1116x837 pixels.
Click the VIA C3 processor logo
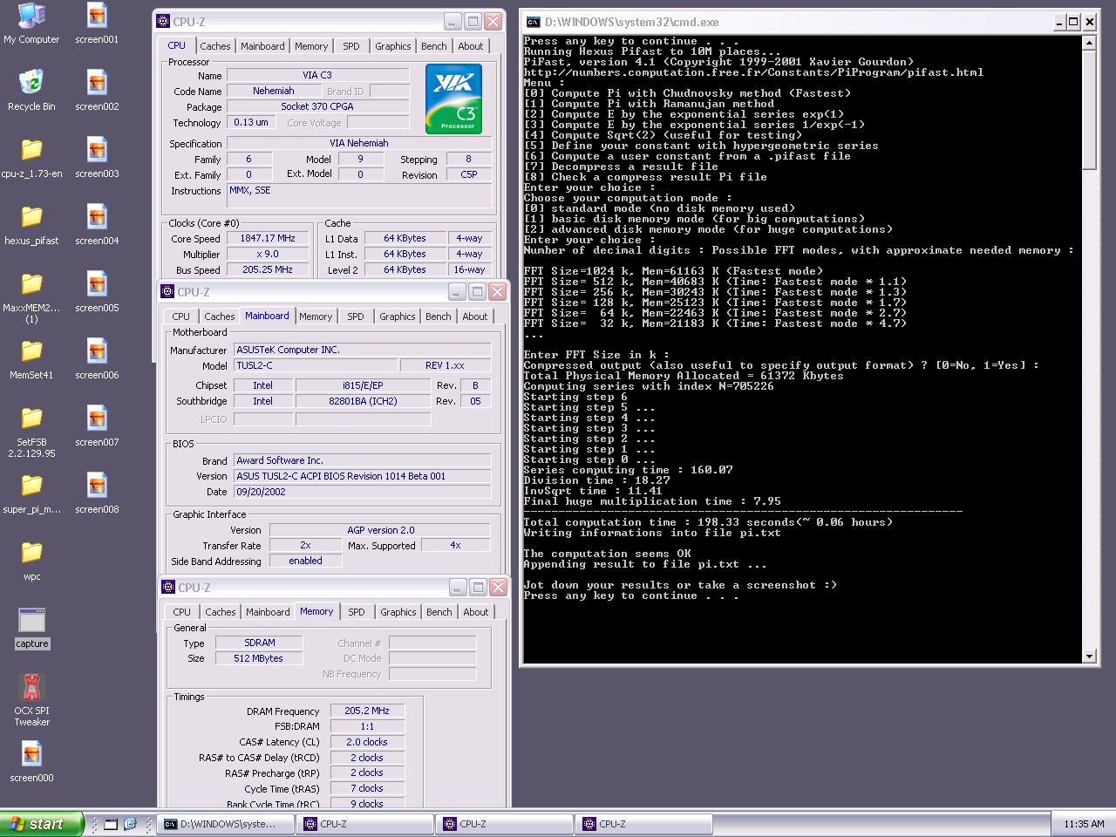click(453, 99)
